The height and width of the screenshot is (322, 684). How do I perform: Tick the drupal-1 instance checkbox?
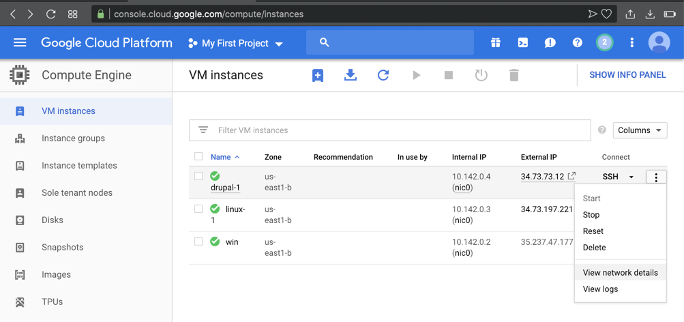198,176
